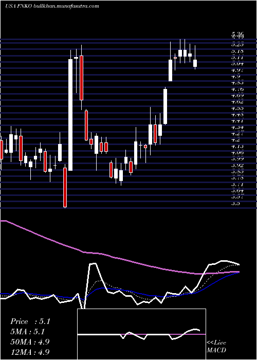The image size is (257, 360).
Task: Click the 3.92 price axis label
Action: click(x=237, y=165)
